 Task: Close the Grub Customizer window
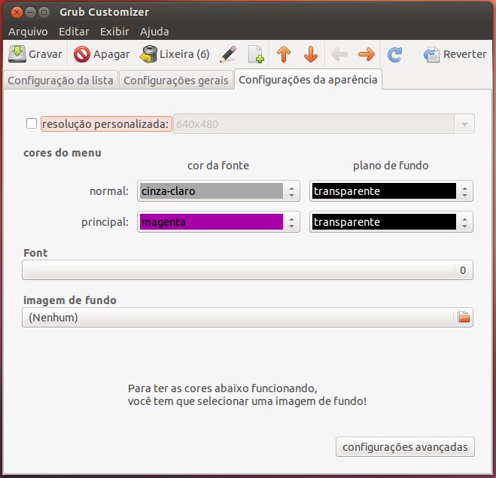coord(17,12)
